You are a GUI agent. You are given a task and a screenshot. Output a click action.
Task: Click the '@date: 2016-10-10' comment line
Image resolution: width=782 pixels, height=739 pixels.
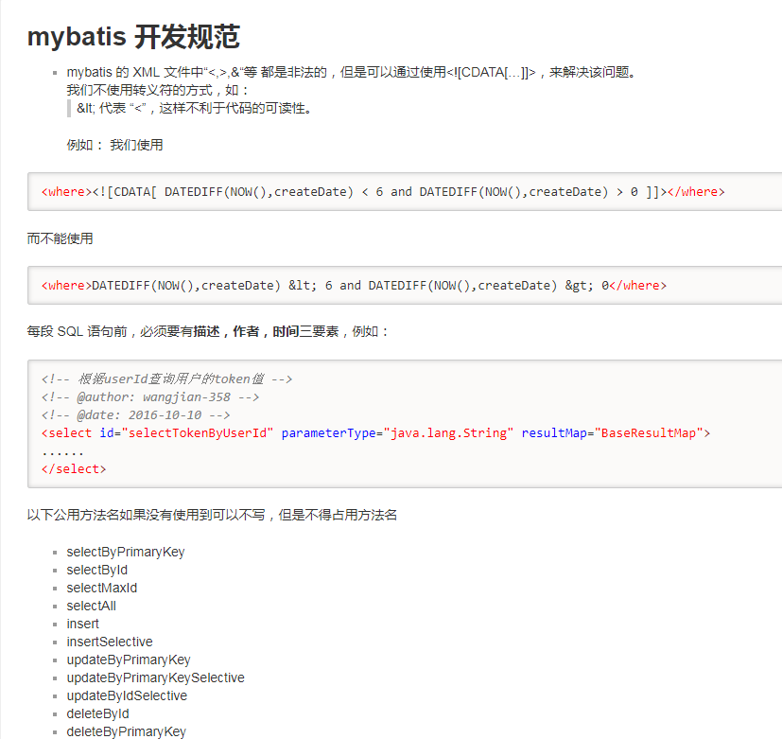pyautogui.click(x=135, y=415)
